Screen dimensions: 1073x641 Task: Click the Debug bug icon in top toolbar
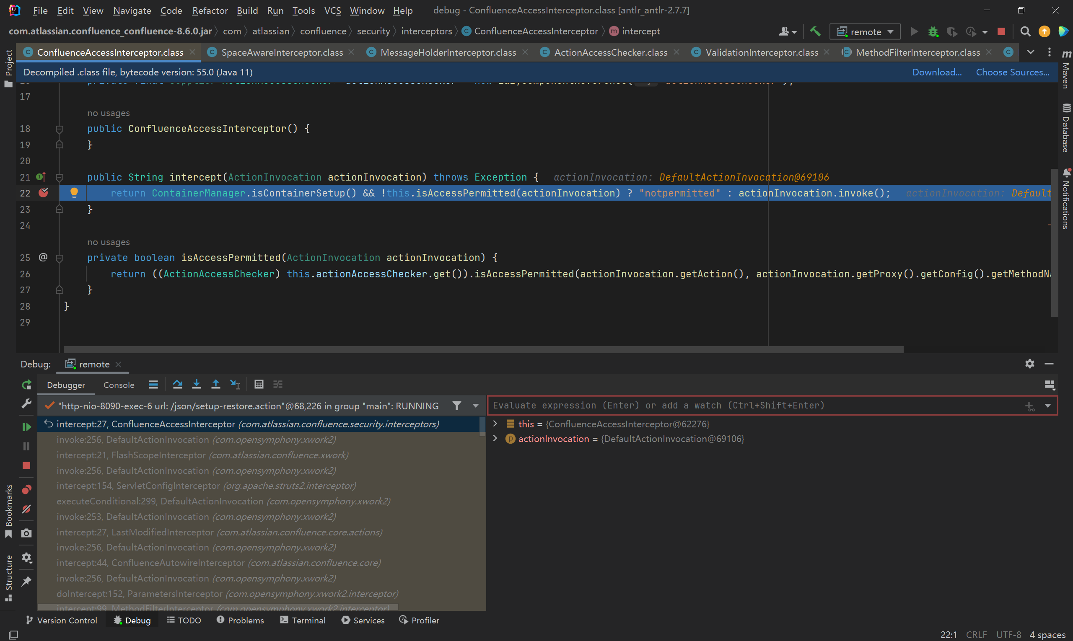pyautogui.click(x=933, y=31)
